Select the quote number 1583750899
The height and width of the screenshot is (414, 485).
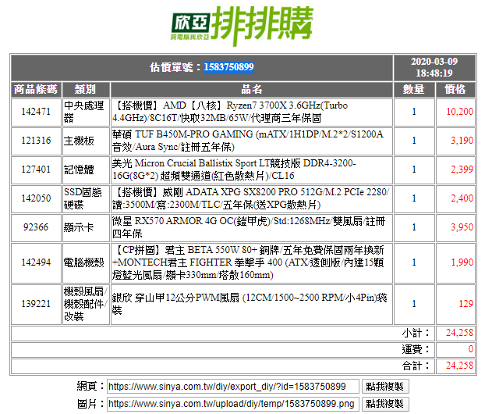pos(229,67)
